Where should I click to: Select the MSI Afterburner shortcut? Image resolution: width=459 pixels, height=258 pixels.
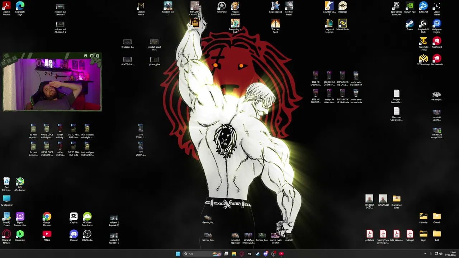[x=20, y=185]
